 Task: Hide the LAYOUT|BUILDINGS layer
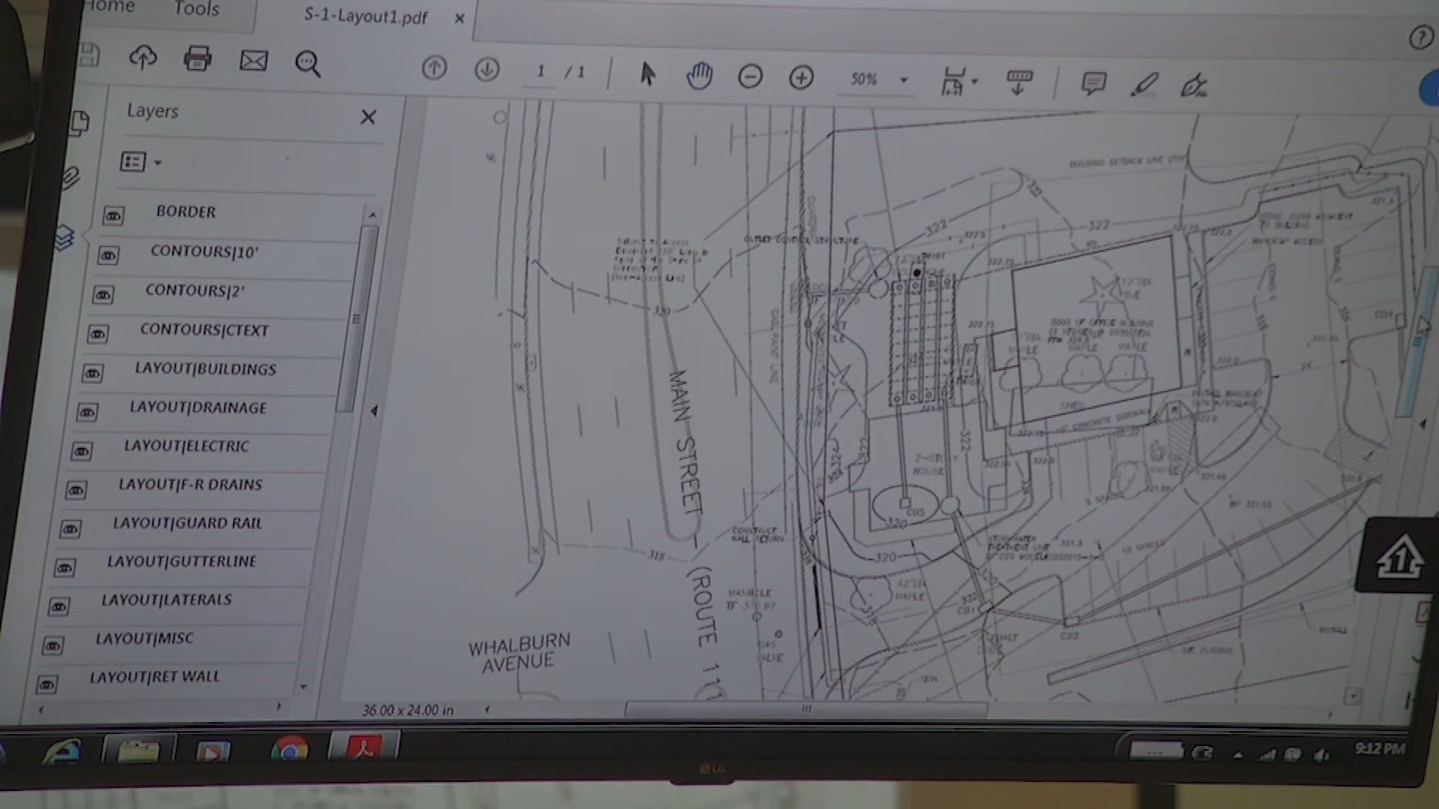[x=93, y=372]
